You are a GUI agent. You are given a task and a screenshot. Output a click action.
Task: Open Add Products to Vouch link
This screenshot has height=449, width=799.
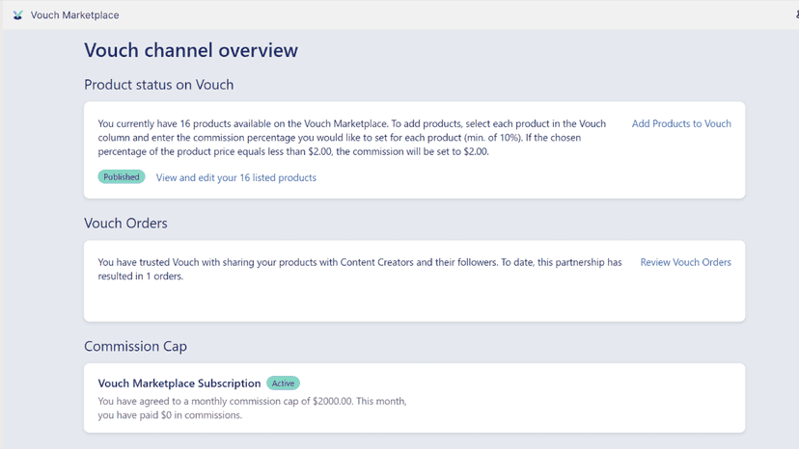click(681, 123)
